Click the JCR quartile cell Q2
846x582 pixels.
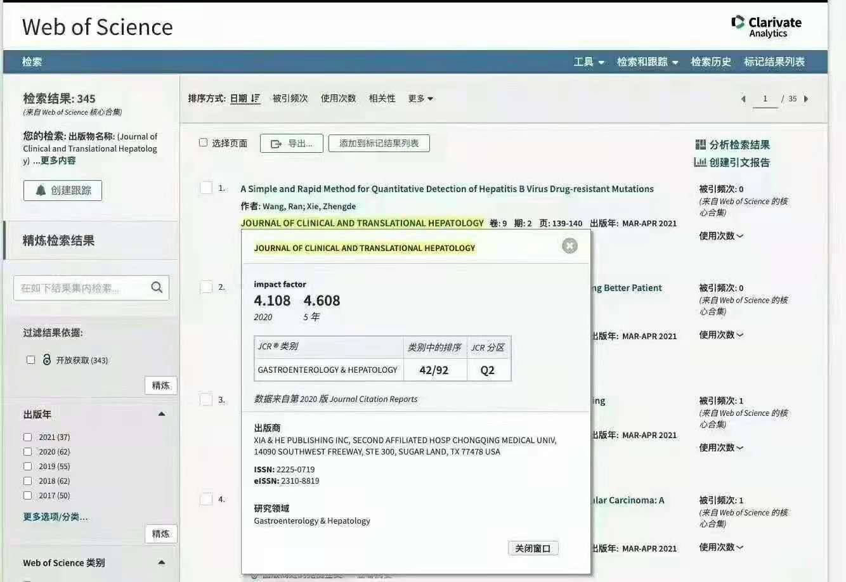pyautogui.click(x=488, y=370)
